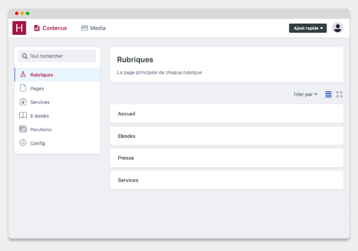Click the red H logo

19,28
